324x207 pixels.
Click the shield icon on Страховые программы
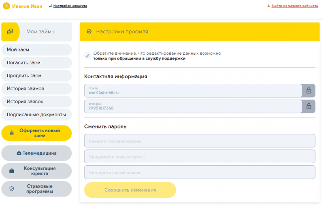(12, 189)
